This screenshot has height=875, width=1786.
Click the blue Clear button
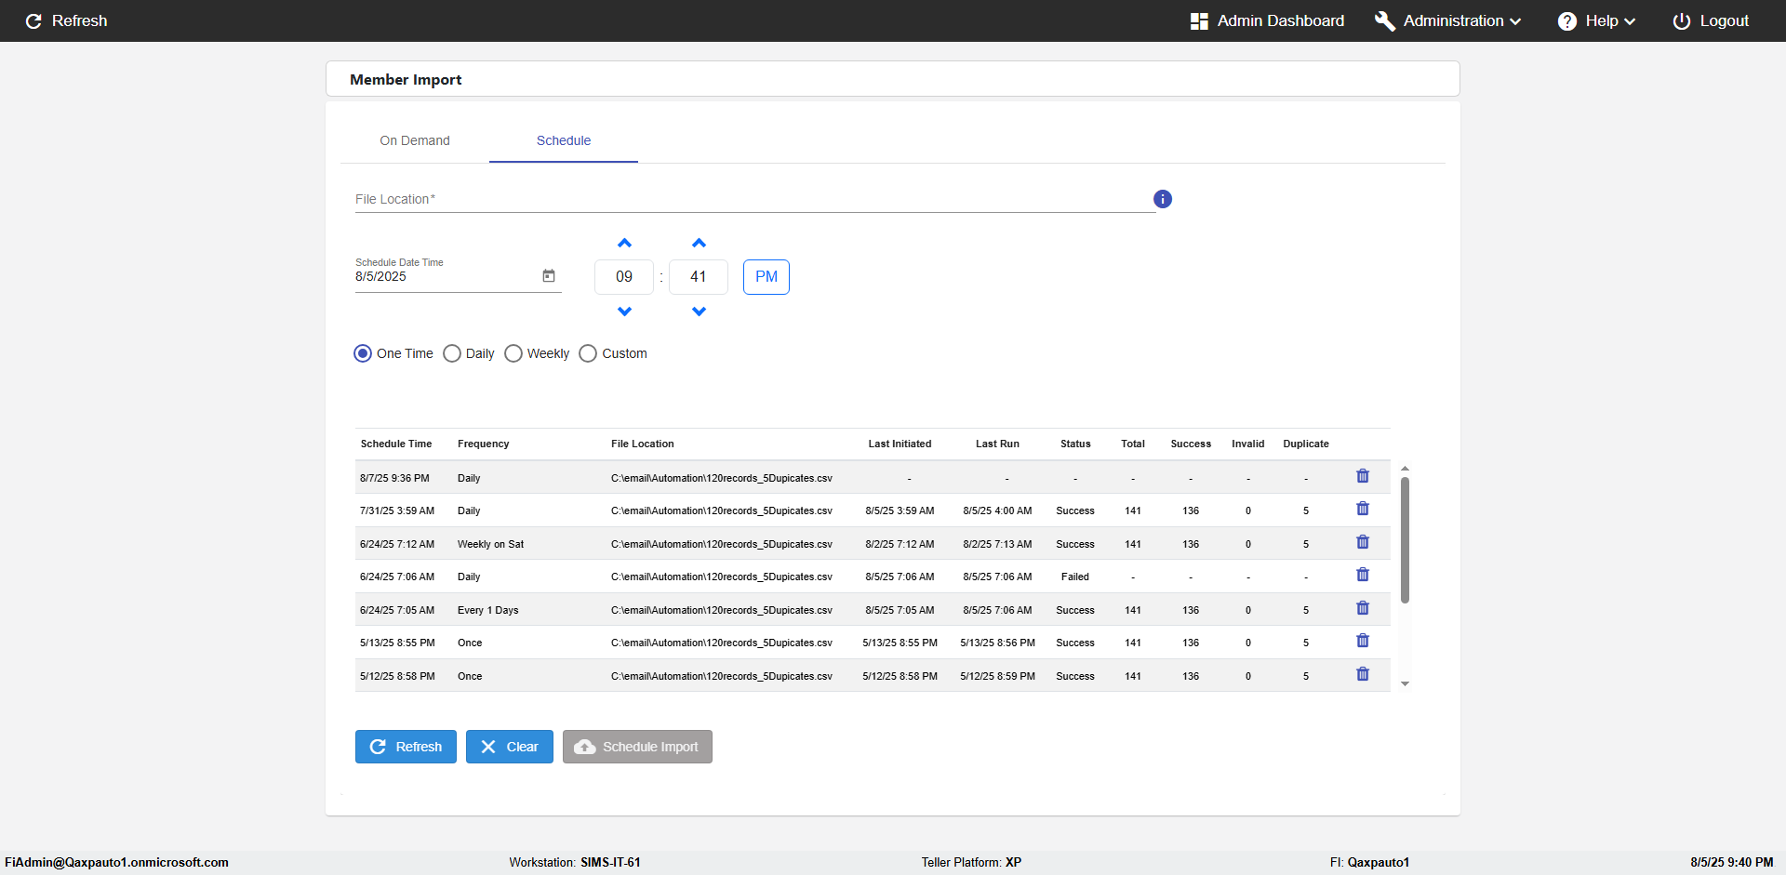pos(509,747)
